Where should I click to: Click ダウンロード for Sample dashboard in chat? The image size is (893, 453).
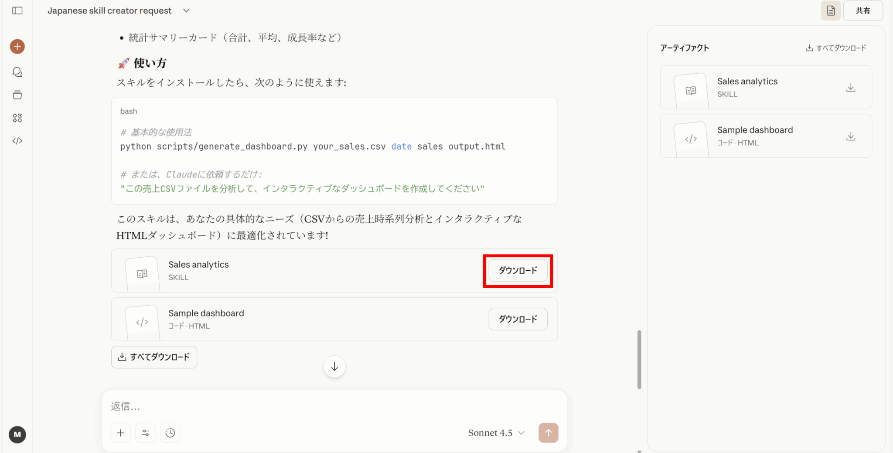click(518, 319)
